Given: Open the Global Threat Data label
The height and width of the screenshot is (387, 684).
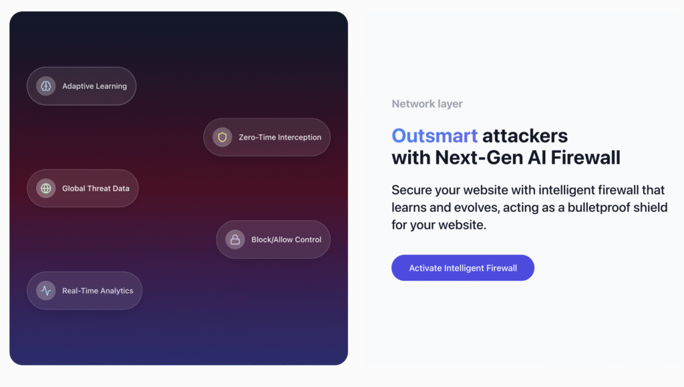Looking at the screenshot, I should click(x=96, y=188).
